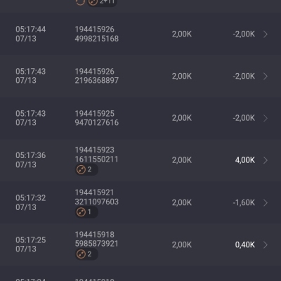The image size is (281, 281).
Task: Click the refresh-style icon at top row
Action: click(80, 2)
